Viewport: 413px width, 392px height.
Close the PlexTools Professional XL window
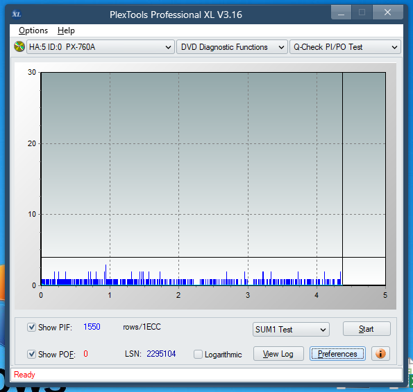tap(387, 12)
